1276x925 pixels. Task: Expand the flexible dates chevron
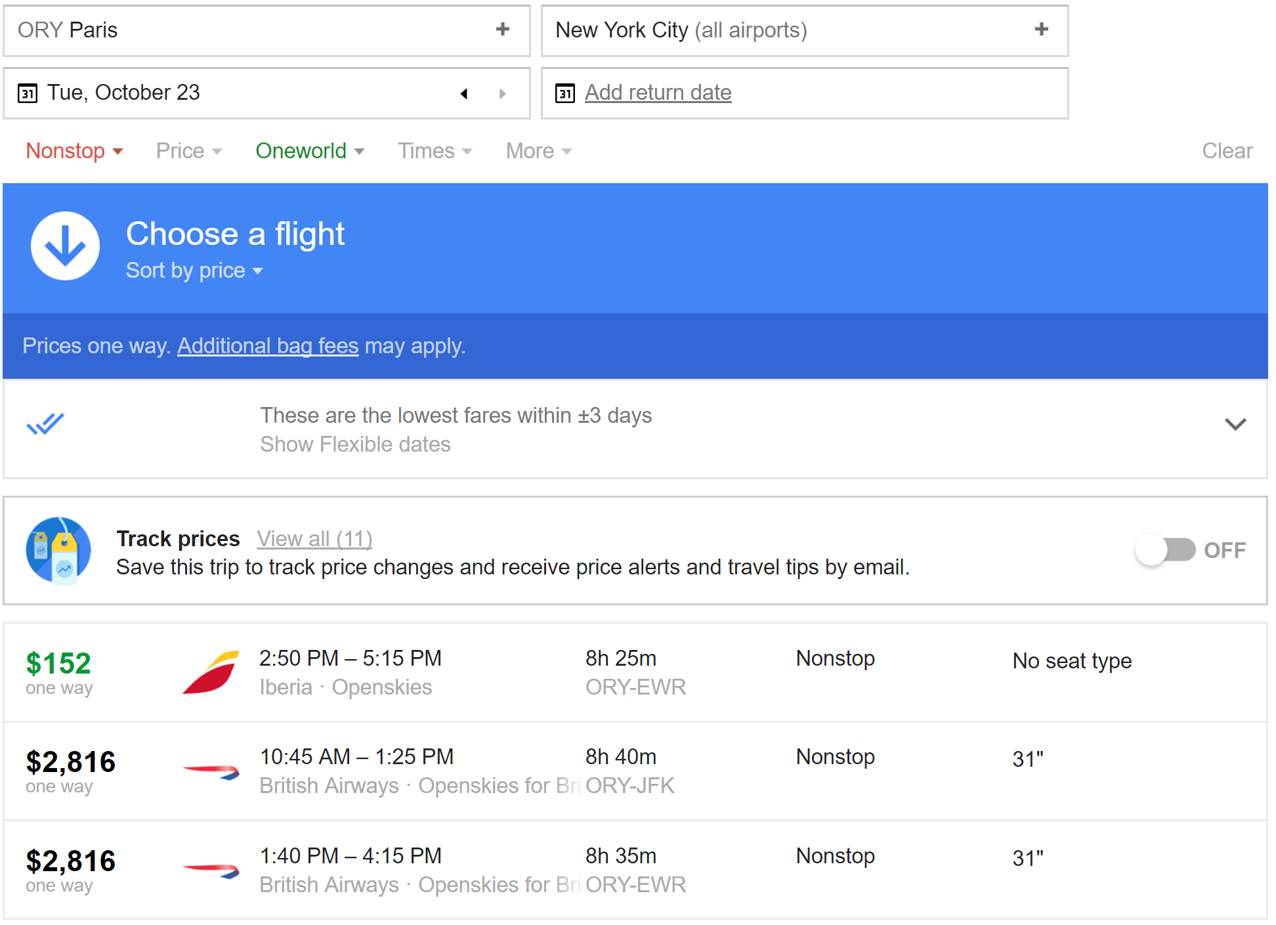click(1235, 425)
